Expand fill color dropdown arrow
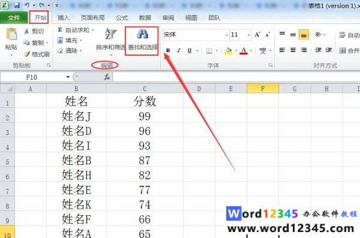The width and height of the screenshot is (360, 238). click(x=235, y=50)
